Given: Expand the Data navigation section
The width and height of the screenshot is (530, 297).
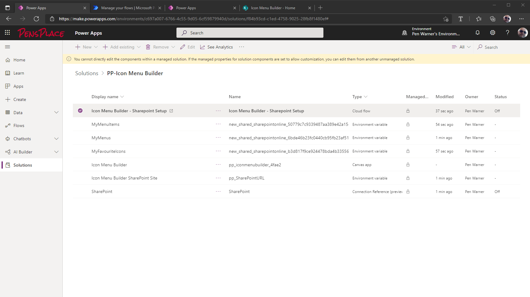Looking at the screenshot, I should [x=56, y=112].
